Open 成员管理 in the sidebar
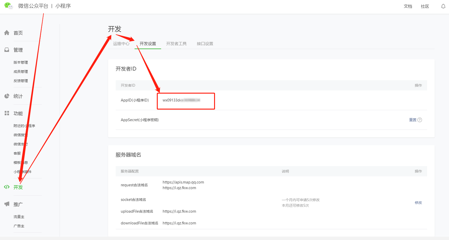The width and height of the screenshot is (449, 240). point(21,72)
